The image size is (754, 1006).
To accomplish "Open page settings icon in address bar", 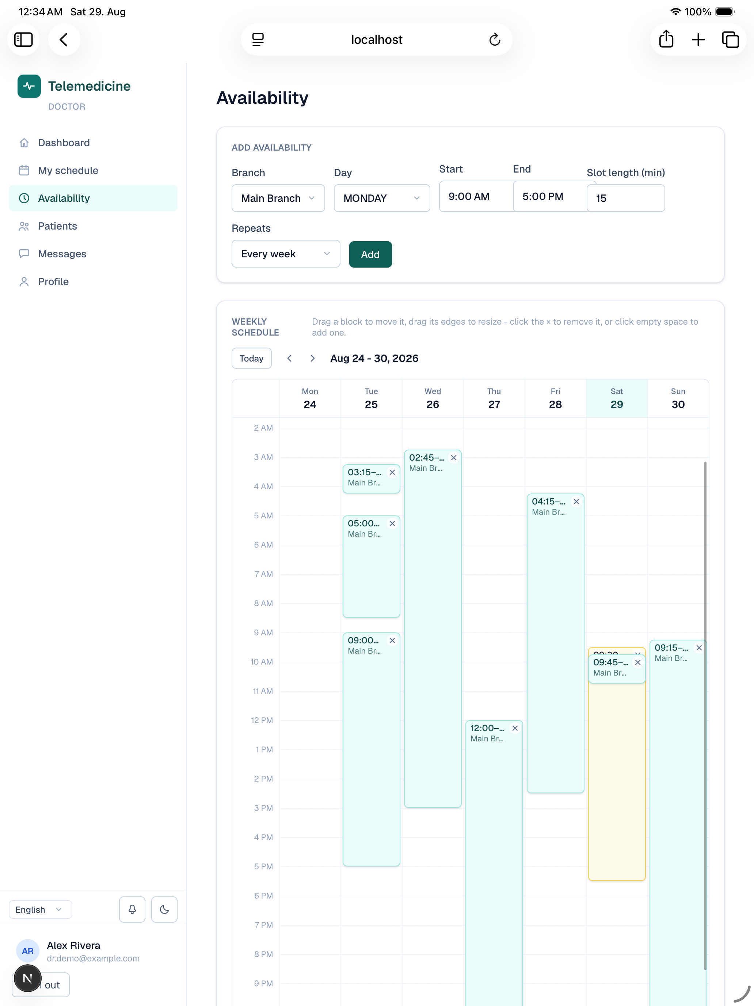I will tap(258, 39).
